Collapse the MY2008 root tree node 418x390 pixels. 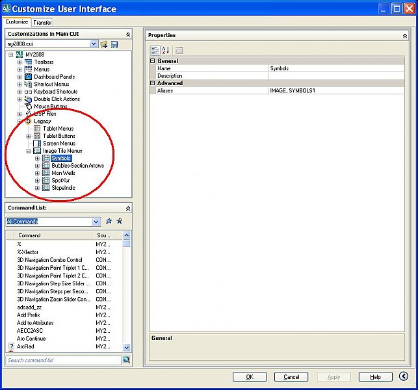[10, 55]
